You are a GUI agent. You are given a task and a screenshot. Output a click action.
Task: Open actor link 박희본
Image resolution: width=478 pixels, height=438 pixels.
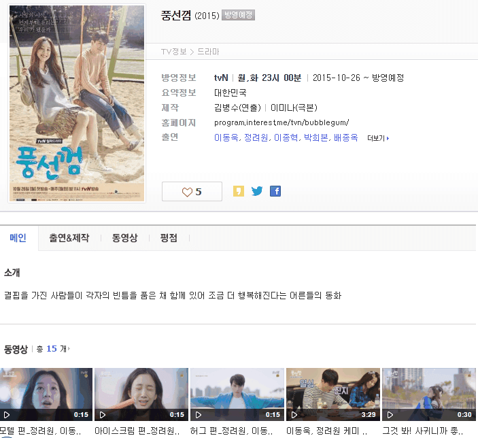[x=315, y=137]
